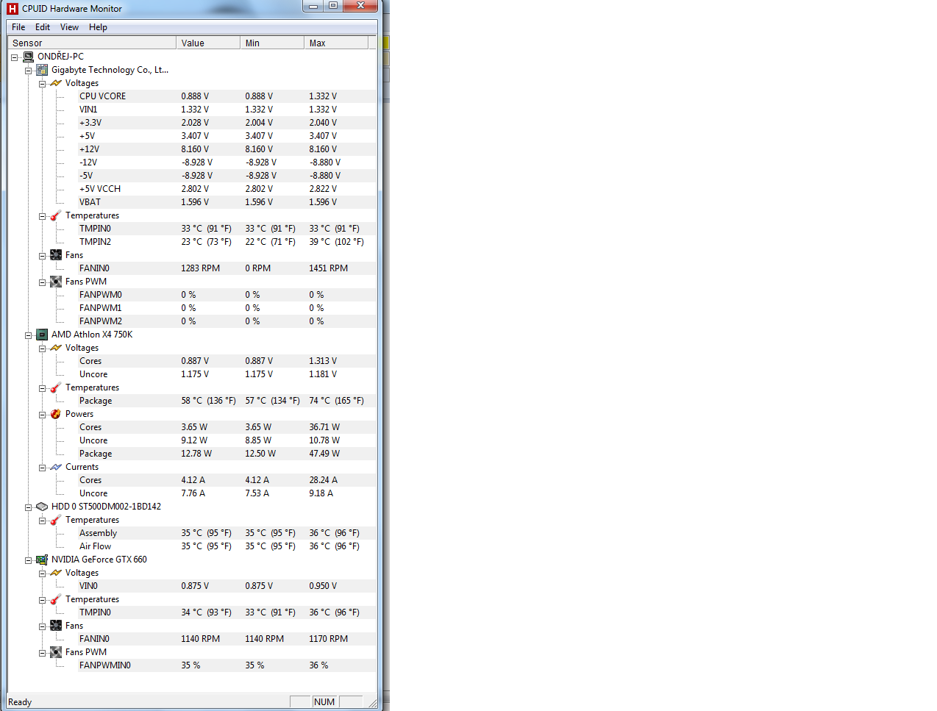Collapse the ONDŘEJ-PC root node
Viewport: 937px width, 711px height.
tap(14, 57)
